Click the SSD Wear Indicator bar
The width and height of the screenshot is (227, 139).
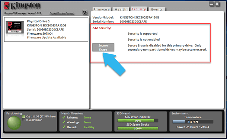[x=138, y=121]
